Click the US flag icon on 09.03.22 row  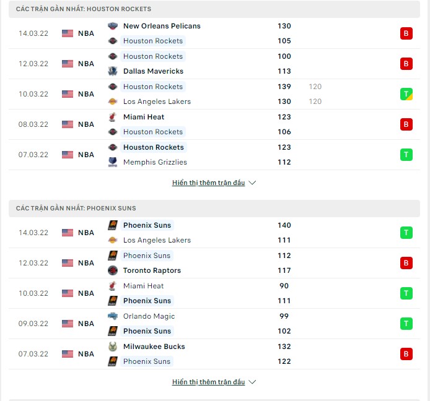click(x=68, y=324)
